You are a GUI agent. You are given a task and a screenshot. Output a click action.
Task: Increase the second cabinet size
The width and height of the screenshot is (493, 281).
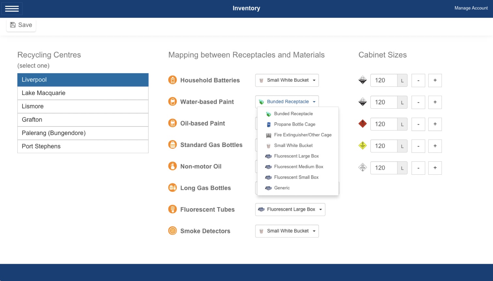(x=435, y=102)
